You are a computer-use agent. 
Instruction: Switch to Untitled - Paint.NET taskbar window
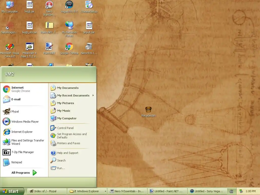(x=167, y=191)
